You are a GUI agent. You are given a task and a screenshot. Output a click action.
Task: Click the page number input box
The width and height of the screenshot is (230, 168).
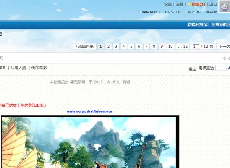[x=196, y=47]
